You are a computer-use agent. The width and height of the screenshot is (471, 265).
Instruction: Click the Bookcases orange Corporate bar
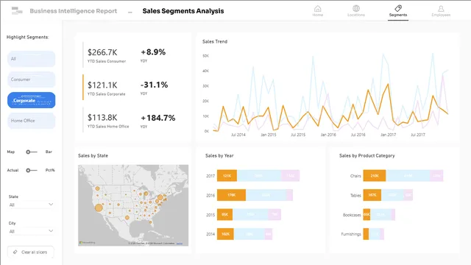click(366, 214)
